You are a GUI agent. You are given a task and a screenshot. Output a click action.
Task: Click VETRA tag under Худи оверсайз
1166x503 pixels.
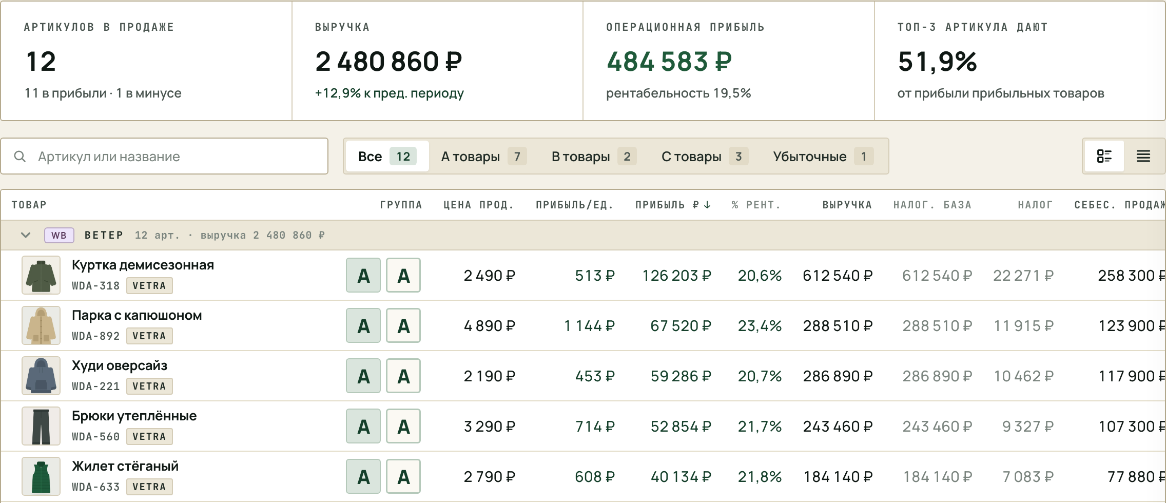[x=149, y=386]
